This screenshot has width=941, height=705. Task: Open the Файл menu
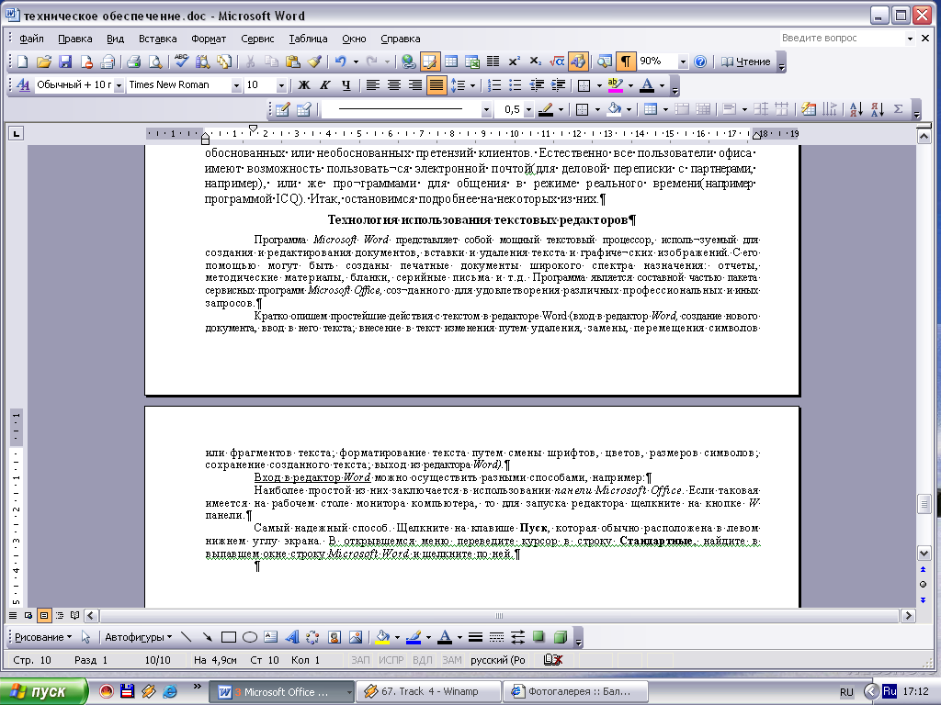[x=31, y=39]
